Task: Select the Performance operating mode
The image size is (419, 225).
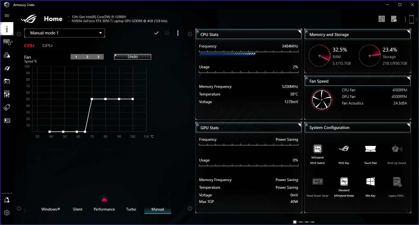Action: (104, 209)
